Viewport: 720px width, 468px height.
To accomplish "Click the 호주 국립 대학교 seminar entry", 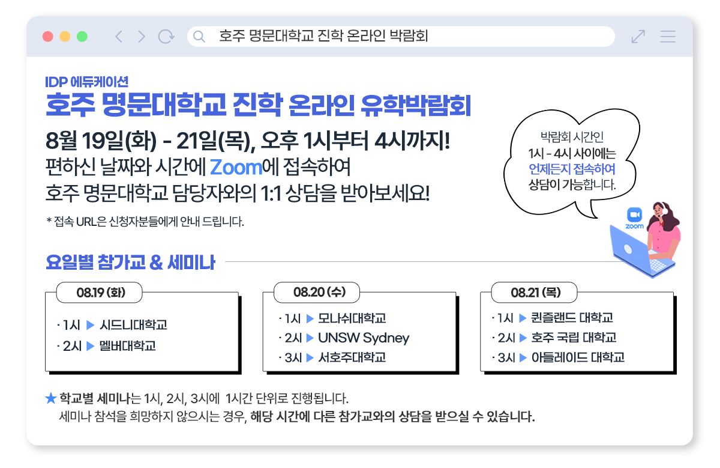I will tap(554, 338).
